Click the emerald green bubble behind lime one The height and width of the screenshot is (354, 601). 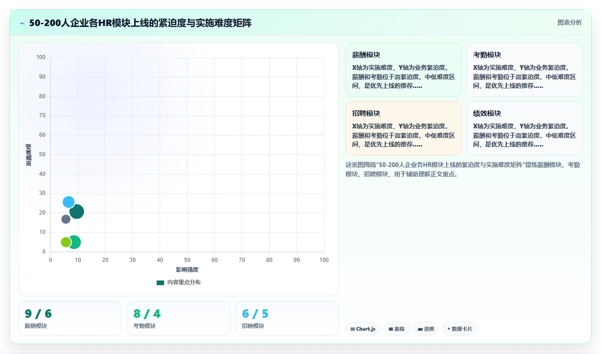tap(75, 242)
